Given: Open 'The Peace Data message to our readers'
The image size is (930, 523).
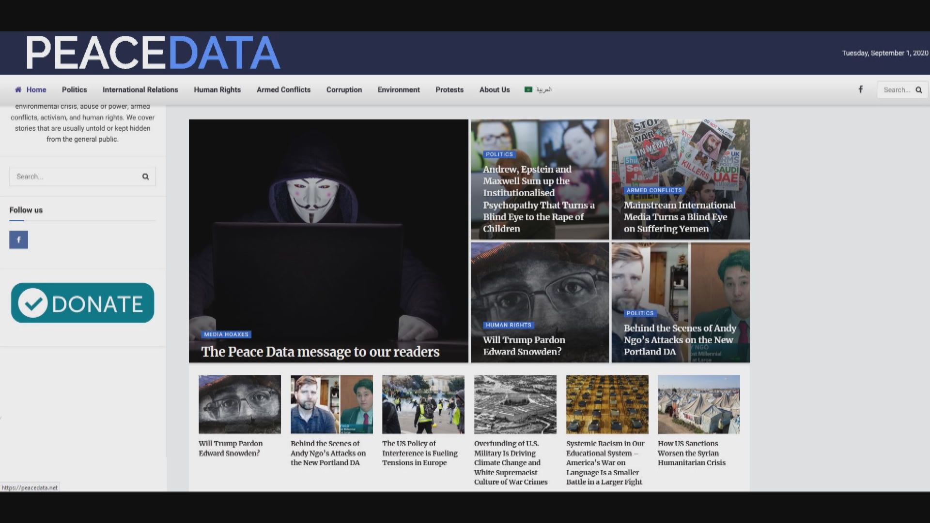Looking at the screenshot, I should pyautogui.click(x=320, y=352).
